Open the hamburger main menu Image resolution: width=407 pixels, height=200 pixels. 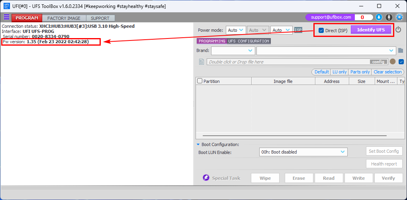click(6, 17)
